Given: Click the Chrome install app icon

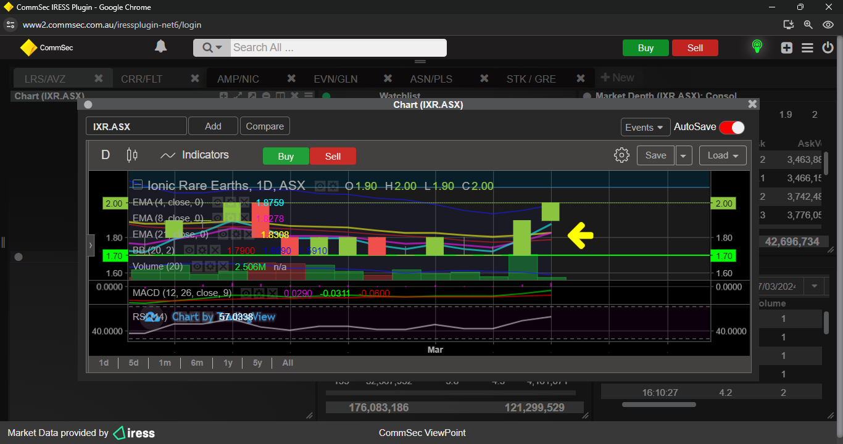Looking at the screenshot, I should (788, 25).
